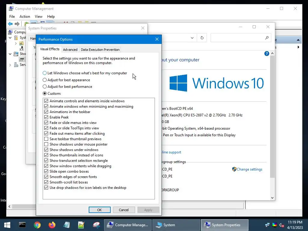Click the Computer Management title bar icon
Image resolution: width=308 pixels, height=231 pixels.
tap(11, 9)
